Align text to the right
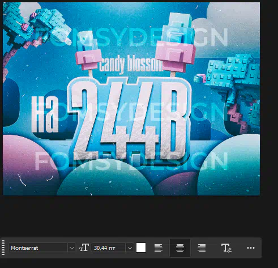 pos(202,248)
